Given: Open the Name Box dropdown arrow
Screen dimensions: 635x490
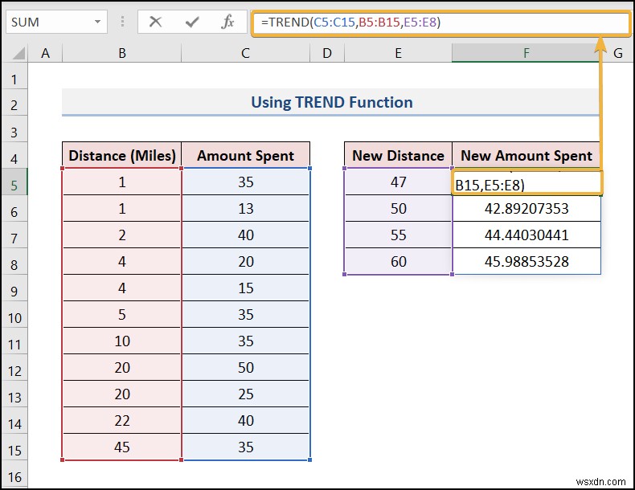Looking at the screenshot, I should point(97,22).
